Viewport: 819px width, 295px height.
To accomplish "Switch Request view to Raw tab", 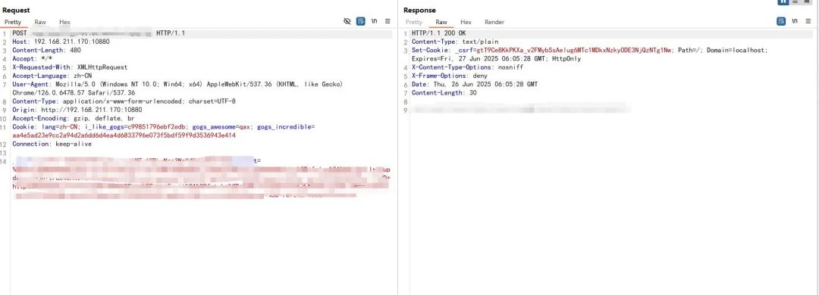I will coord(40,22).
